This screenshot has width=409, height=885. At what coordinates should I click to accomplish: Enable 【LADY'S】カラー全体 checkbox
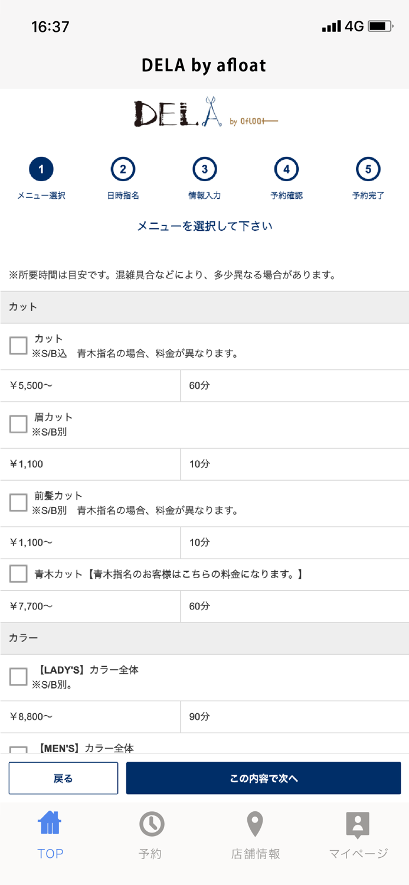coord(18,677)
